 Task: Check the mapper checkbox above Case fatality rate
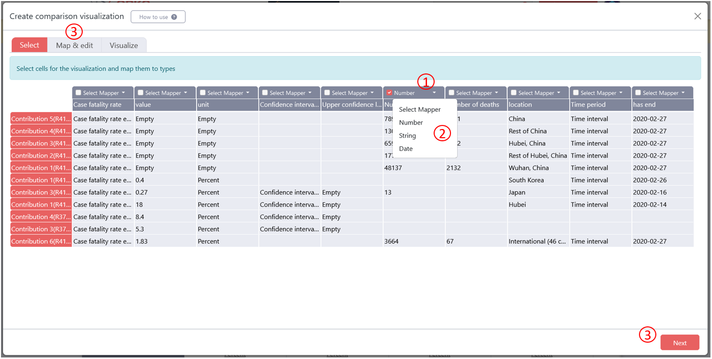coord(79,93)
